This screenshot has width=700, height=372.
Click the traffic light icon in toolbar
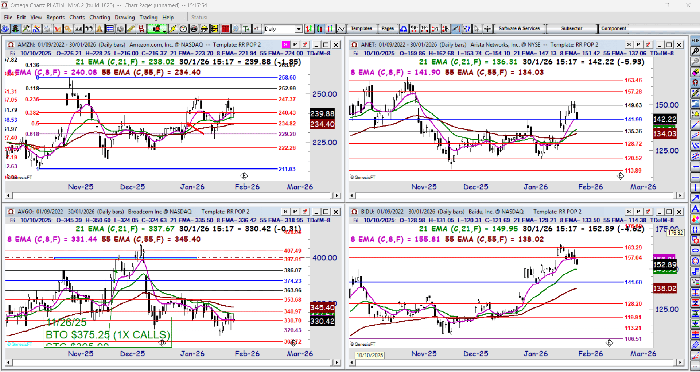(x=16, y=29)
